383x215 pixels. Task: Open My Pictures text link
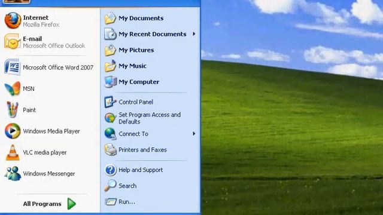(x=136, y=50)
